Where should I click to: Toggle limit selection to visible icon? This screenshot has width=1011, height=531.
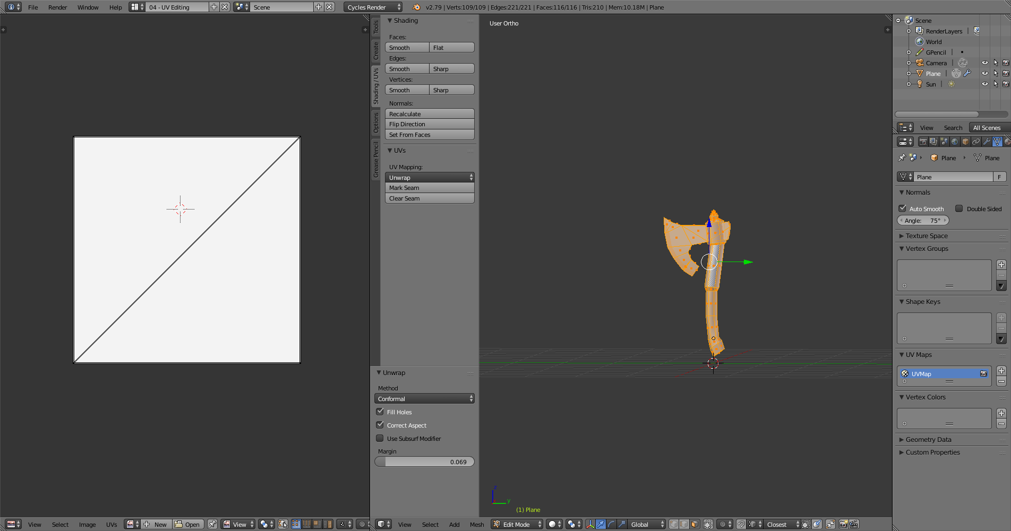(708, 524)
